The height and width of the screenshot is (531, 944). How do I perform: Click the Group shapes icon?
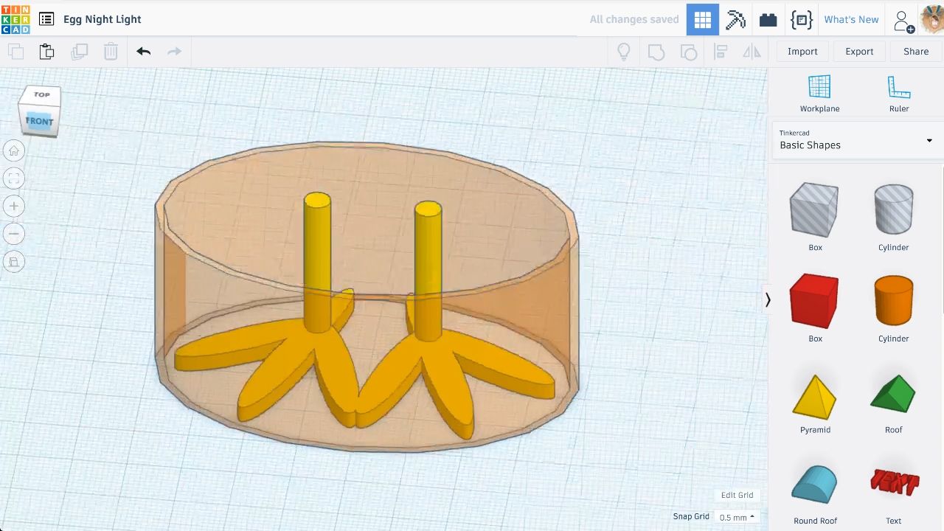click(656, 52)
